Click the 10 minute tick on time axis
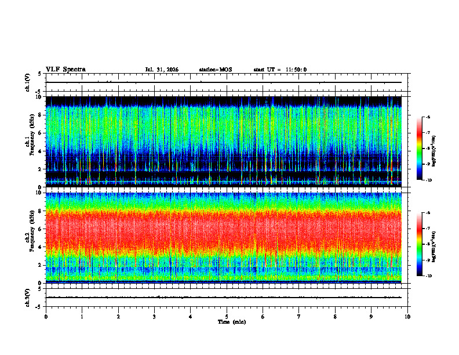This screenshot has height=355, width=459. click(x=407, y=317)
